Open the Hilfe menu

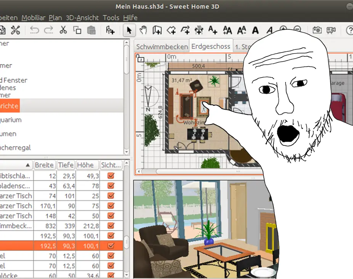[x=130, y=18]
